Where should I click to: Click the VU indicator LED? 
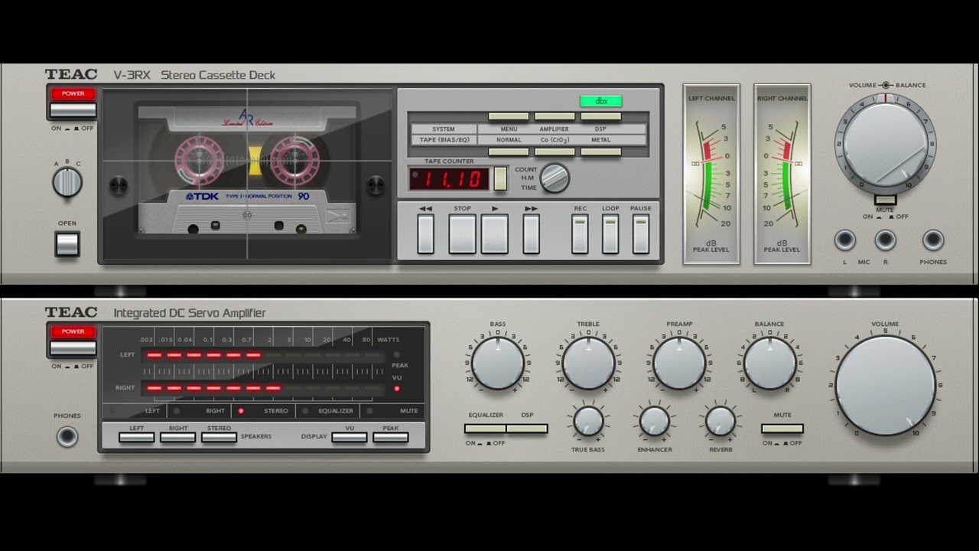point(396,388)
